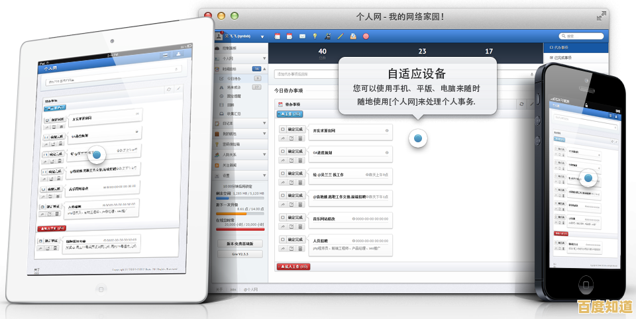Tick the checkbox beside 人员招聘 task
Image resolution: width=636 pixels, height=319 pixels.
[283, 240]
